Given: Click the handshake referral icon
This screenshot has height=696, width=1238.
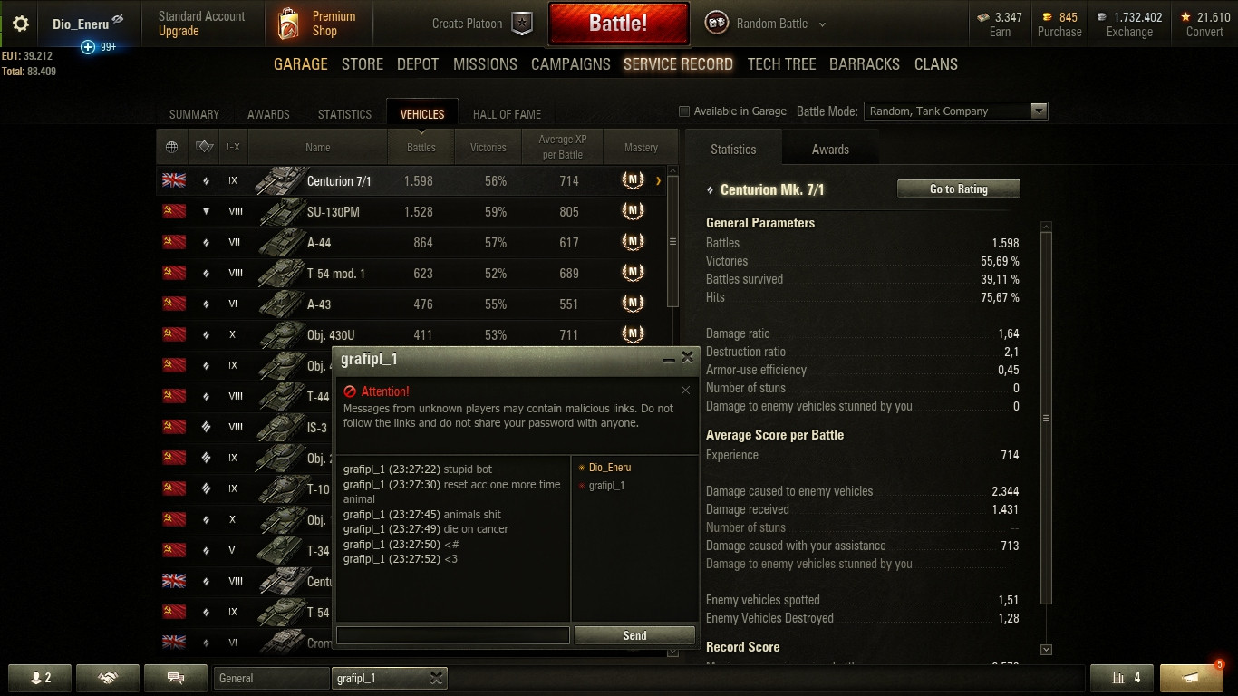Looking at the screenshot, I should pyautogui.click(x=108, y=678).
